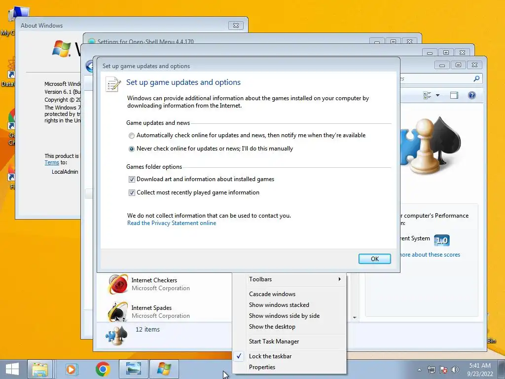Select automatic online update check option
The width and height of the screenshot is (505, 379).
(131, 136)
